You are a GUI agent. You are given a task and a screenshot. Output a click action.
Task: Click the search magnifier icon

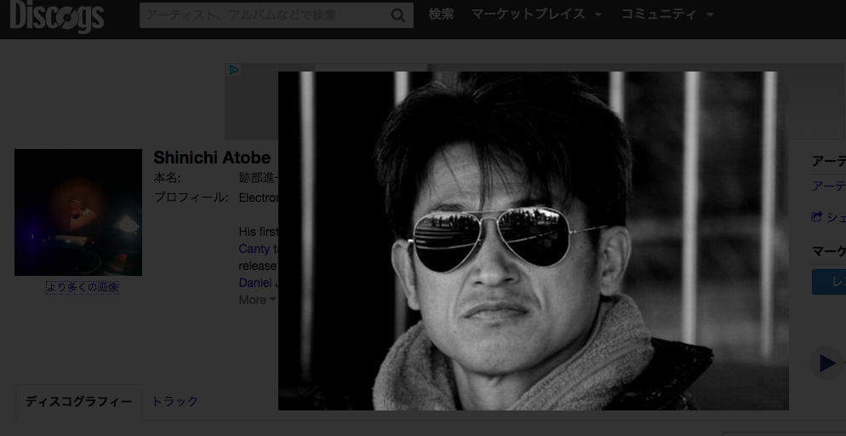coord(398,15)
